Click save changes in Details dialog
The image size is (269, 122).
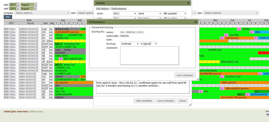click(x=165, y=101)
